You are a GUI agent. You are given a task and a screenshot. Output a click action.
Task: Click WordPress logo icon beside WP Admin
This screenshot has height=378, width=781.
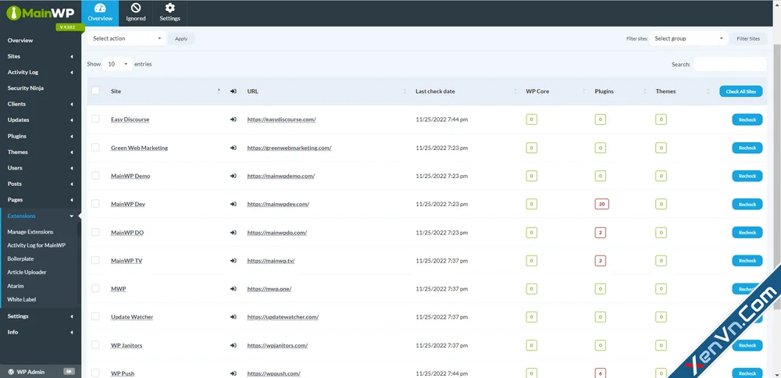tap(11, 372)
